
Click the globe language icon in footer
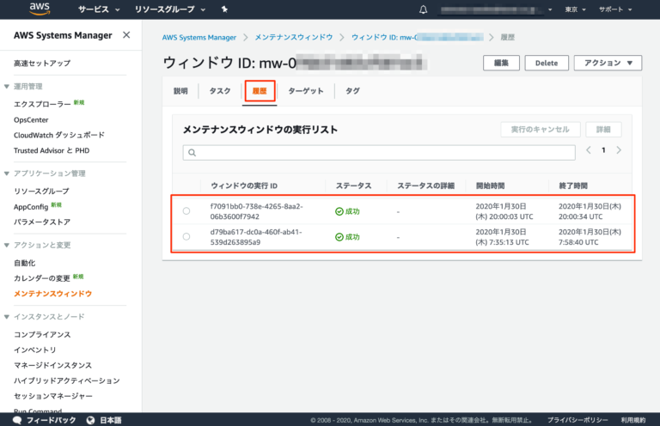[92, 420]
